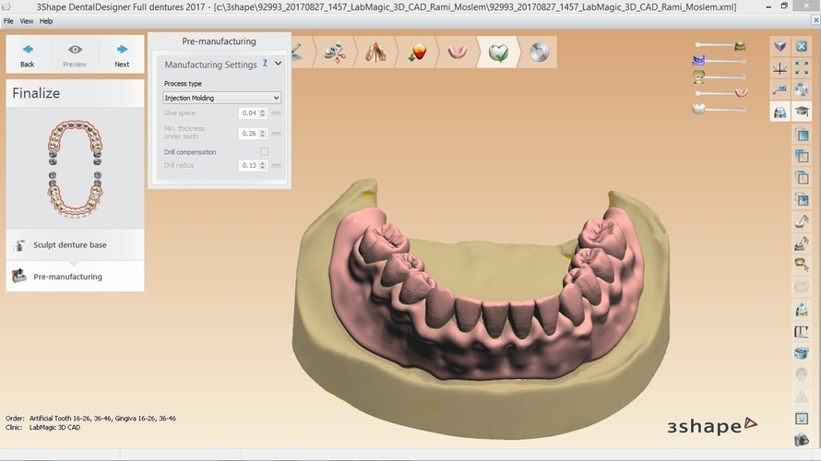Open the red tooth with arrow step
Image resolution: width=821 pixels, height=461 pixels.
point(417,52)
